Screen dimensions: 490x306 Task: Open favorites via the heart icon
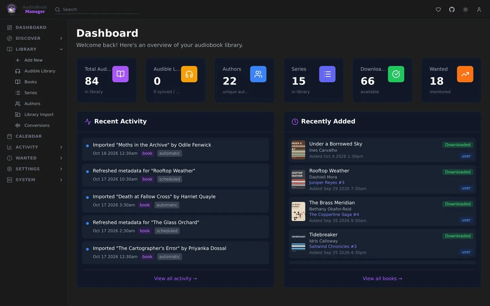[x=438, y=10]
